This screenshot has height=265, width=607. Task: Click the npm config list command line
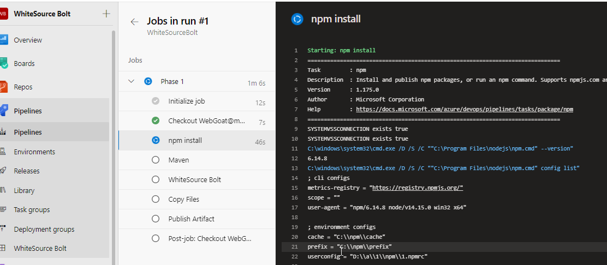(x=443, y=168)
